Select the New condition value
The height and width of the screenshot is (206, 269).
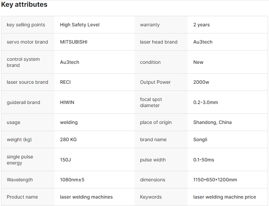pos(198,62)
